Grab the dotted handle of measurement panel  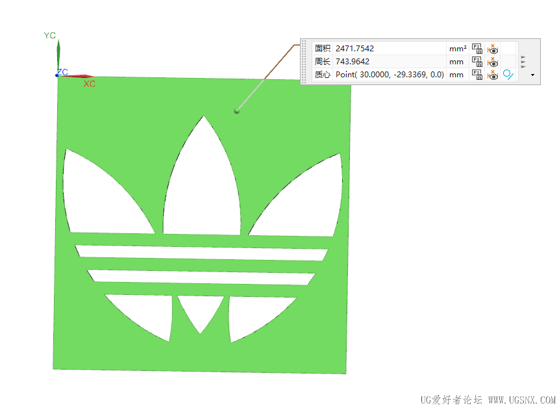pos(304,61)
